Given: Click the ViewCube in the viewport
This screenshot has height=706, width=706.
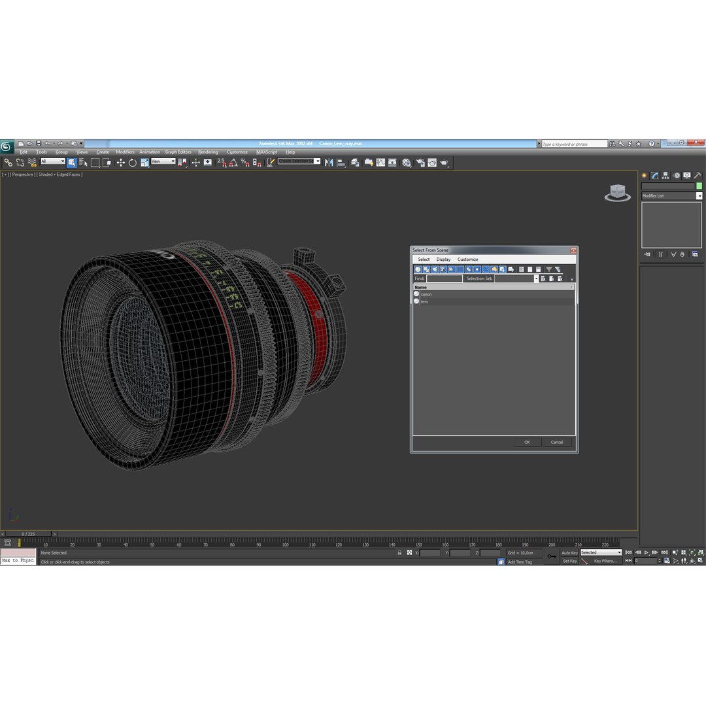Looking at the screenshot, I should point(617,193).
